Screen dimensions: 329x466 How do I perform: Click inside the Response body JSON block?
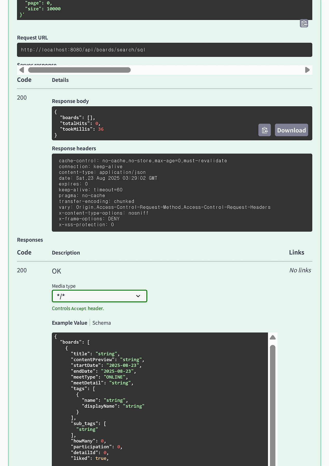click(154, 123)
